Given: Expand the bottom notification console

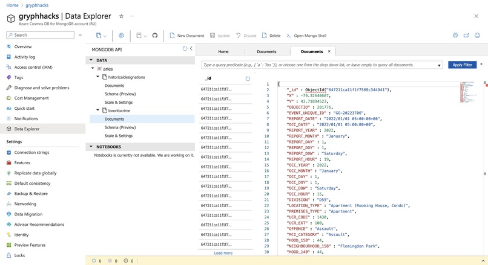Looking at the screenshot, I should tap(483, 261).
